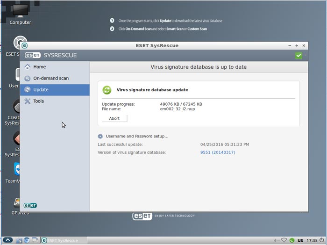The image size is (327, 245).
Task: Click the taskbar clock showing 17:35
Action: click(312, 241)
